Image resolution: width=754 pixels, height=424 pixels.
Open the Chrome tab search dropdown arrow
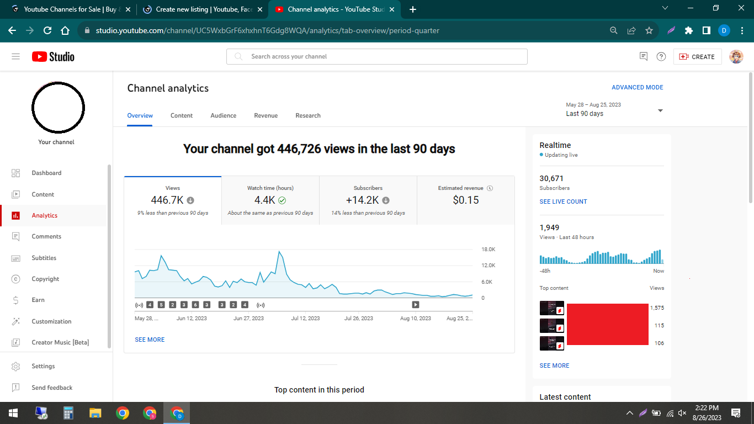pos(665,8)
